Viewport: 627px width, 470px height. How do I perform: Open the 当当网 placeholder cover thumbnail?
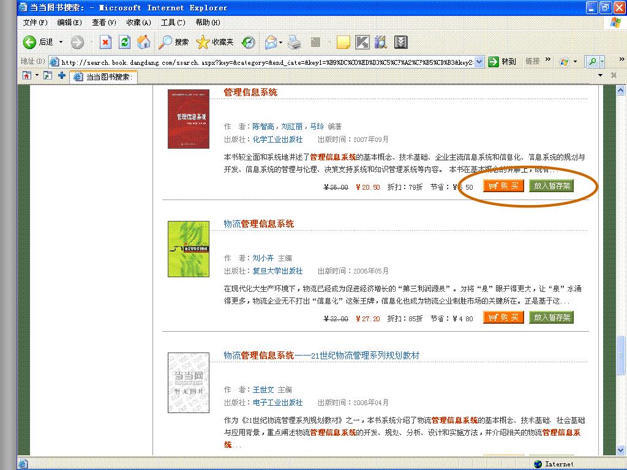189,382
